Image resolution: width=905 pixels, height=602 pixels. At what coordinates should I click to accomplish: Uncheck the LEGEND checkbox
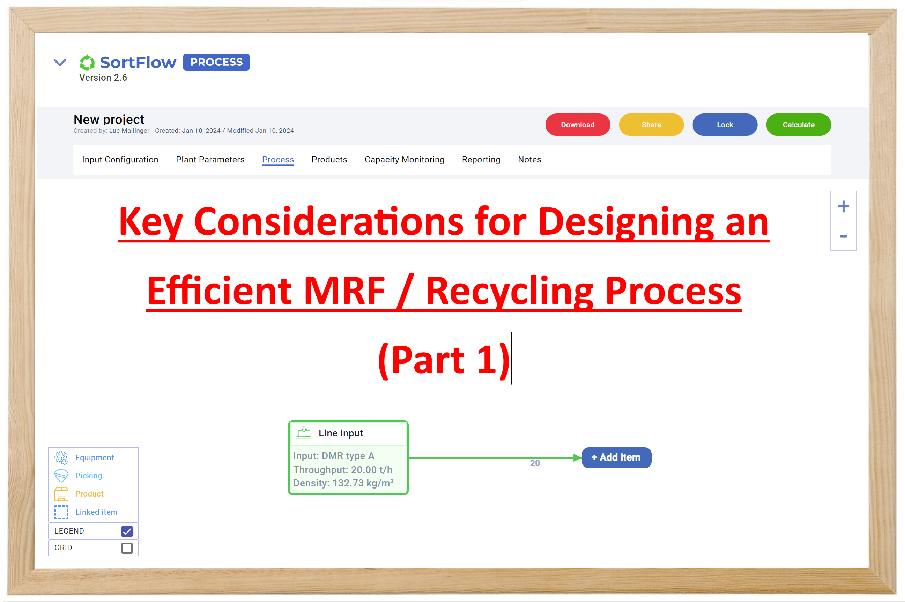point(127,531)
